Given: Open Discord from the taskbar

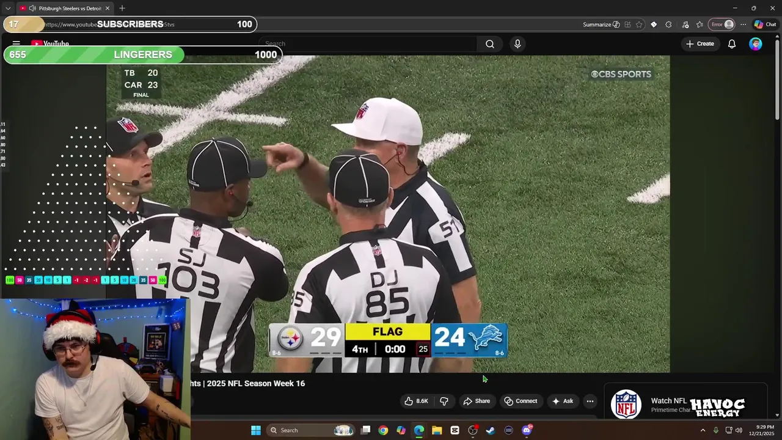Looking at the screenshot, I should tap(527, 430).
